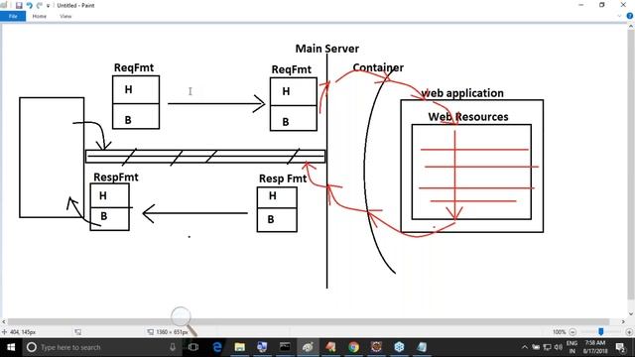Click the blue hexagon snowflake taskbar icon
The image size is (635, 357).
pyautogui.click(x=399, y=347)
